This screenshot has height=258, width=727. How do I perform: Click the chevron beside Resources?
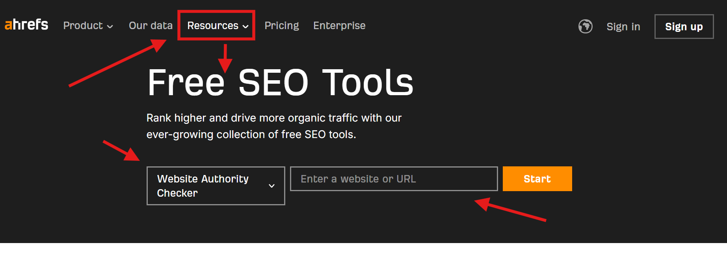tap(245, 27)
